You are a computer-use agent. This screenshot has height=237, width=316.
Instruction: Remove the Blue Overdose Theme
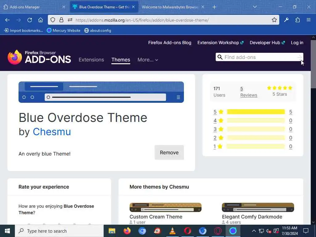coord(169,152)
